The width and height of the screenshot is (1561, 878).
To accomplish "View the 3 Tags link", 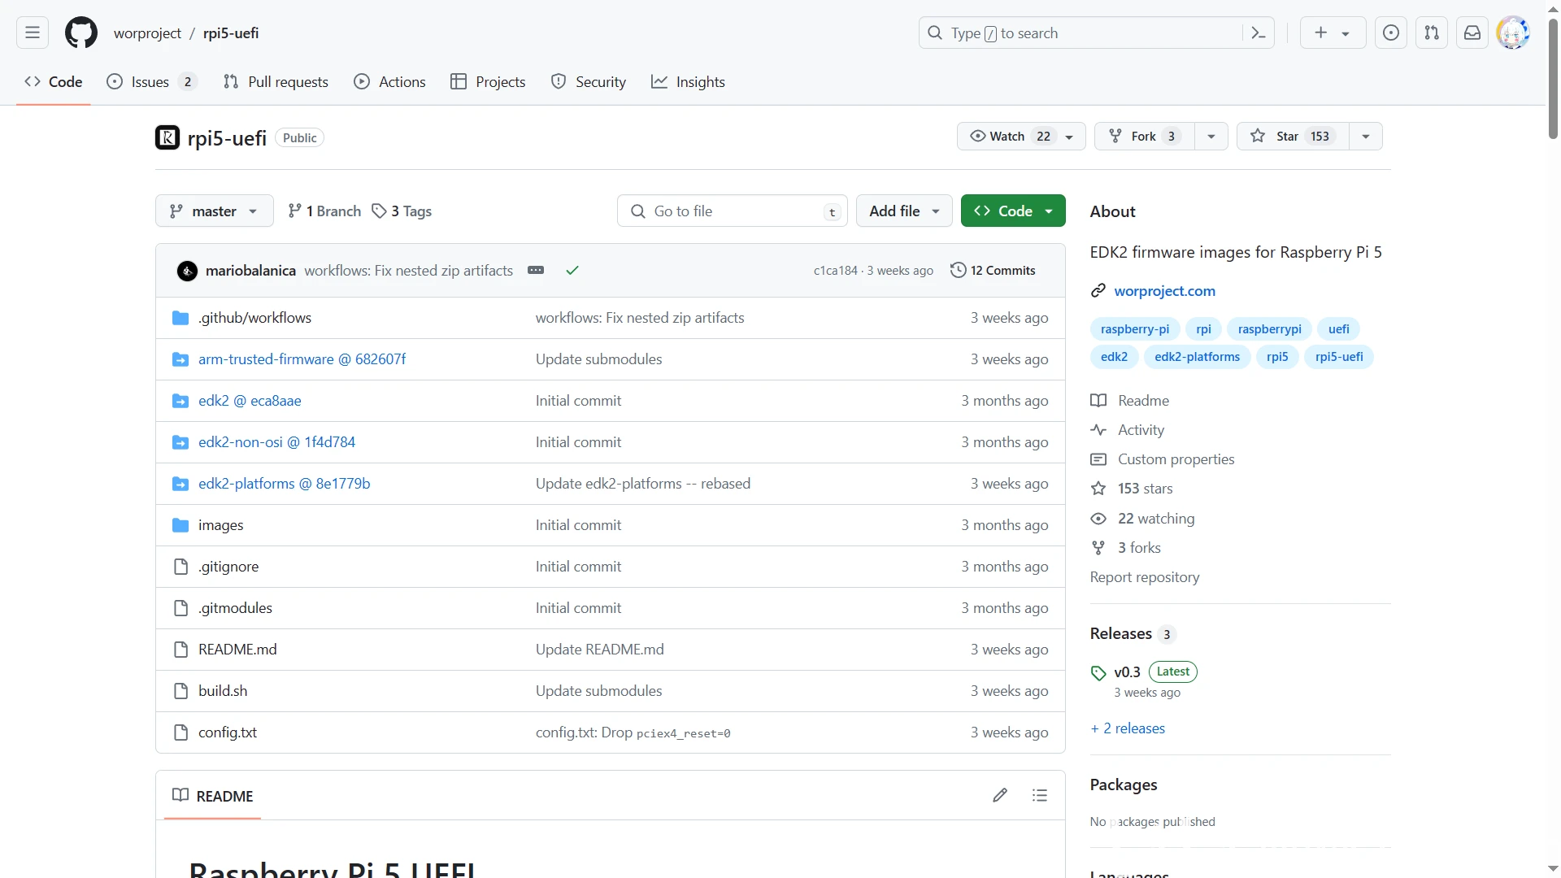I will coord(402,211).
